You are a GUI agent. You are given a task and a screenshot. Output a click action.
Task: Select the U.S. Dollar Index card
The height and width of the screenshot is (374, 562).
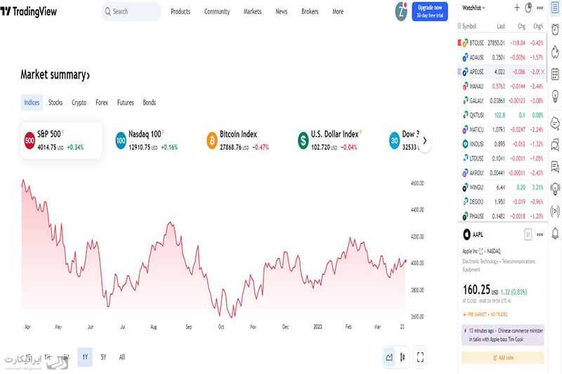(335, 140)
